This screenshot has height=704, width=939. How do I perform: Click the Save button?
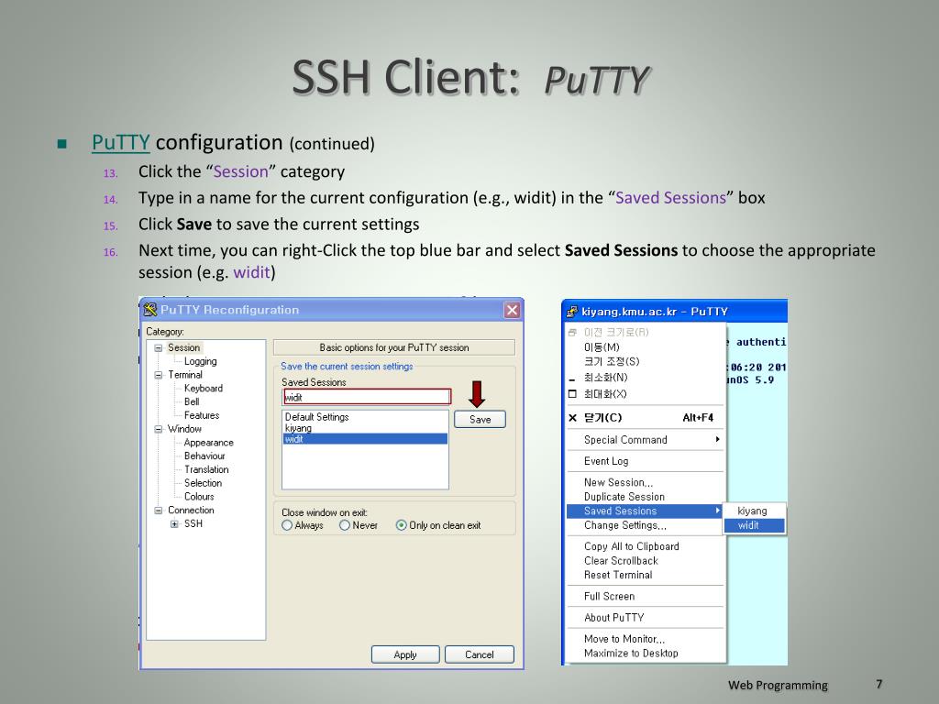480,419
